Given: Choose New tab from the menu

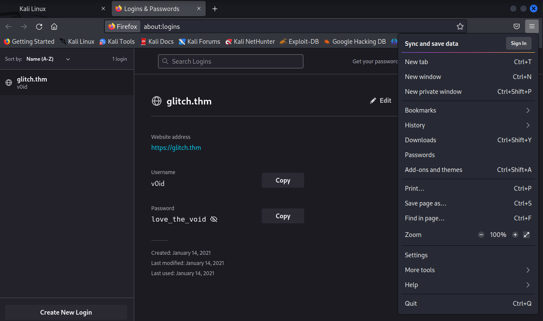Looking at the screenshot, I should 468,62.
